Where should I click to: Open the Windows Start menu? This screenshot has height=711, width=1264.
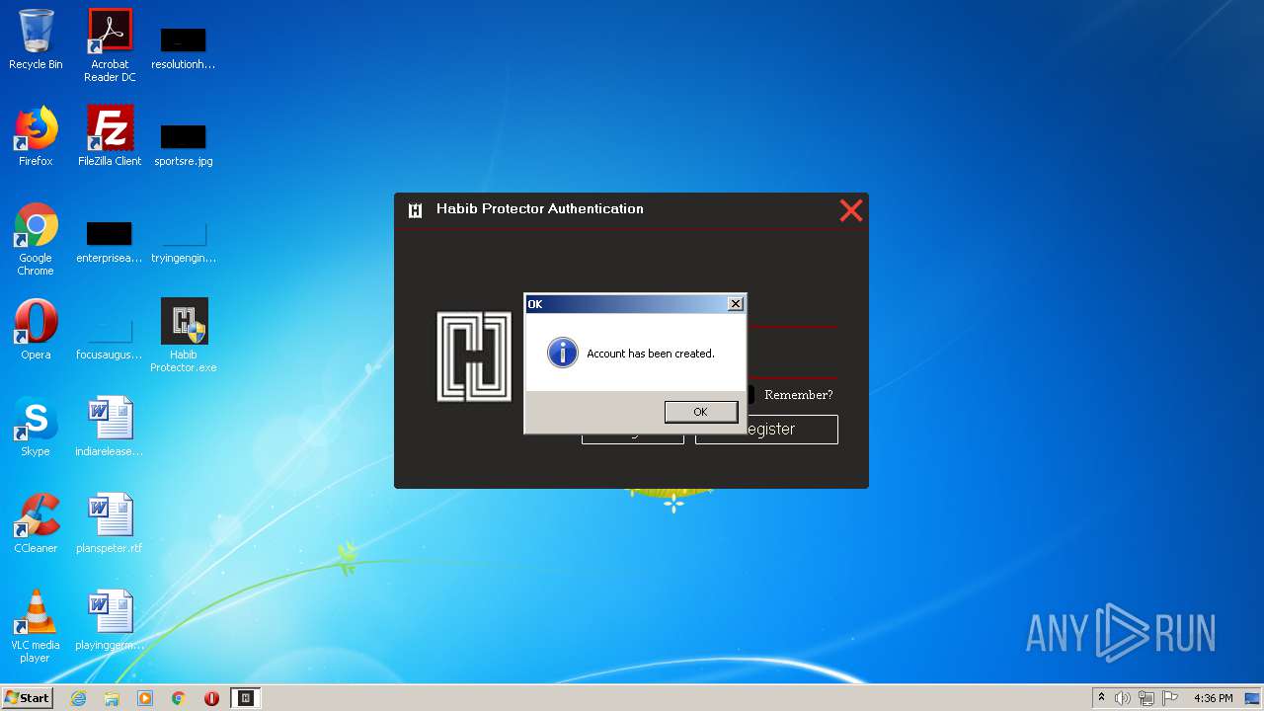tap(27, 697)
